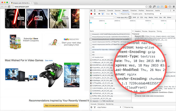The height and width of the screenshot is (111, 176).
Task: Open the Response tab of request details
Action: coord(152,31)
